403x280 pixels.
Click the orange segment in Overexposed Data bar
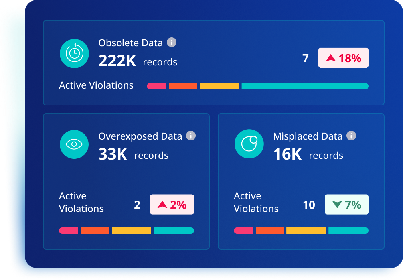95,231
